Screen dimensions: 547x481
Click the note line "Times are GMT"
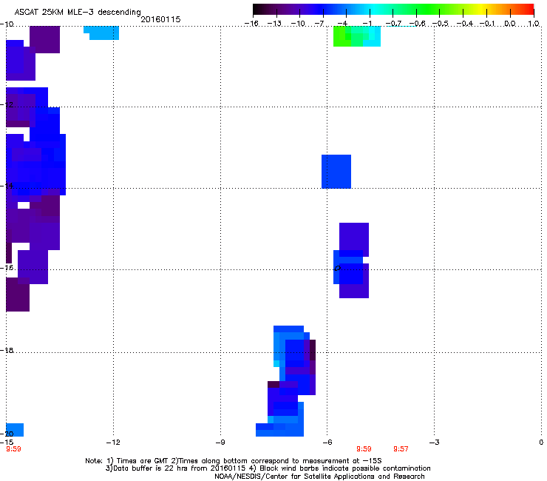click(143, 461)
